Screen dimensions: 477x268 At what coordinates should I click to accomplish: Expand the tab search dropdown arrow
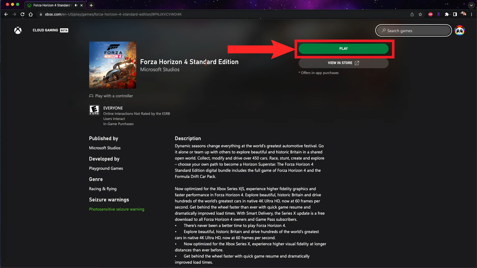471,5
